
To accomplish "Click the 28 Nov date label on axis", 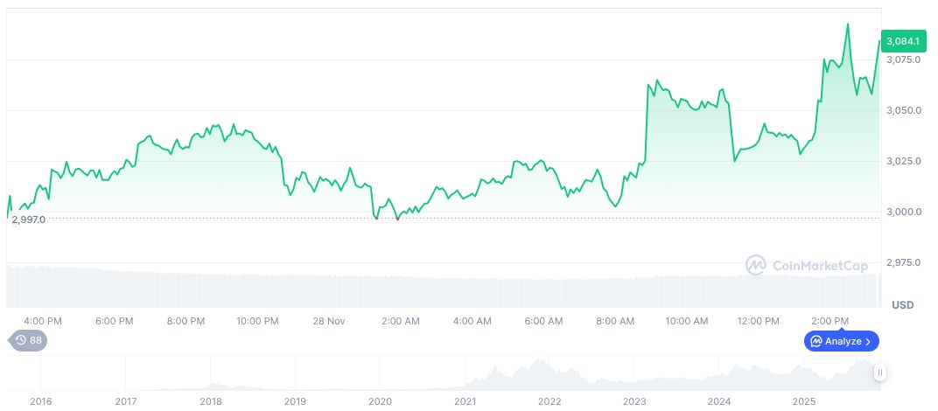I will click(x=329, y=321).
